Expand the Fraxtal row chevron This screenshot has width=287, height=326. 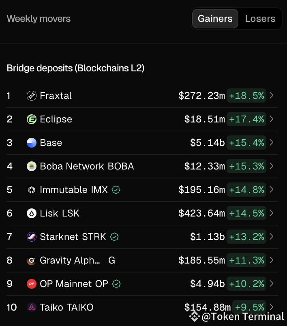coord(272,96)
